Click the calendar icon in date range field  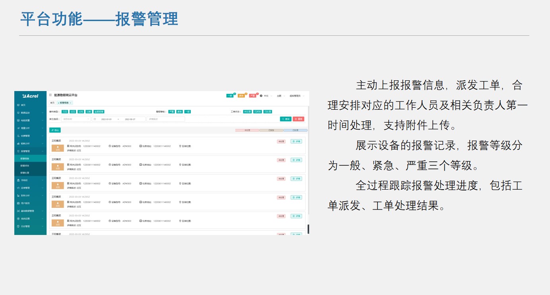click(x=95, y=119)
